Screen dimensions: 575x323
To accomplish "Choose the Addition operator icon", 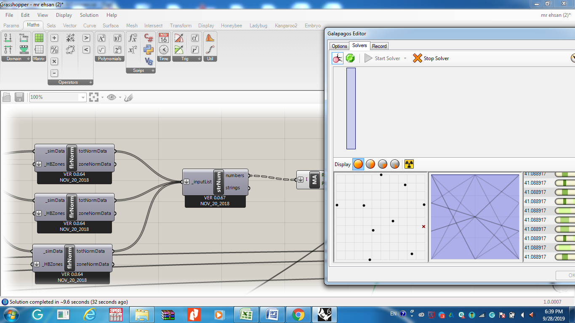I will point(54,38).
